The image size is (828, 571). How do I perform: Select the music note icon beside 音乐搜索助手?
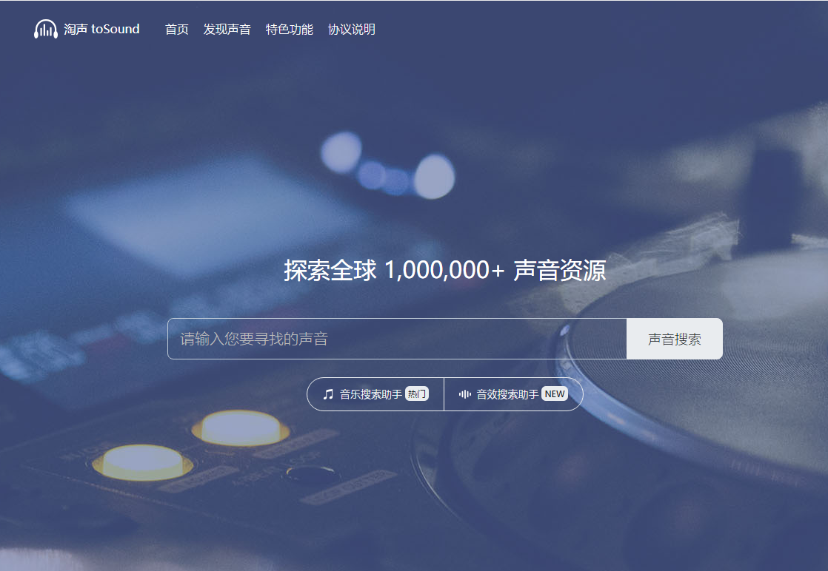click(330, 393)
